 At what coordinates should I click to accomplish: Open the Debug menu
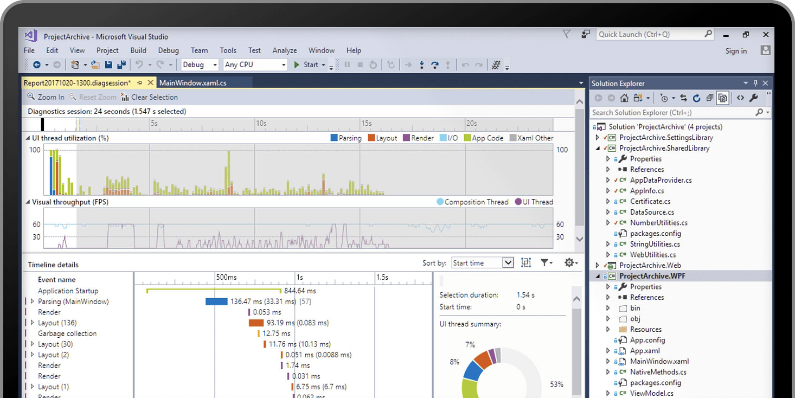pyautogui.click(x=168, y=50)
